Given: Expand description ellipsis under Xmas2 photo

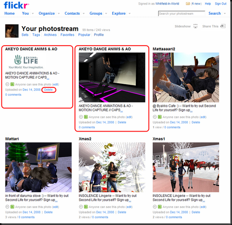Looking at the screenshot, I should [130, 201].
